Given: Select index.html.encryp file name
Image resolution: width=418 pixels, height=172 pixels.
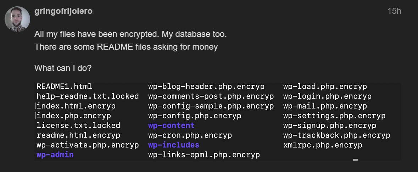Looking at the screenshot, I should [x=76, y=106].
